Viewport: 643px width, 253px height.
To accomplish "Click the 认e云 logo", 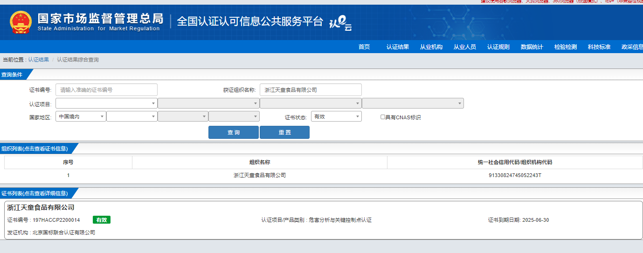I will pyautogui.click(x=340, y=23).
